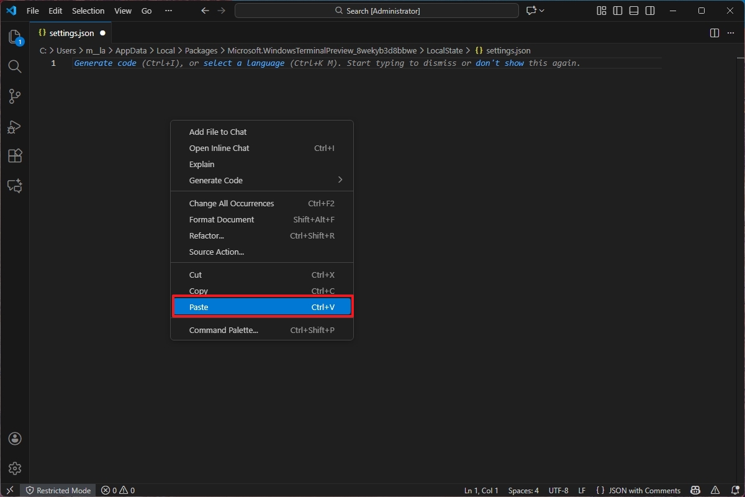745x497 pixels.
Task: Click the 'select a language' link
Action: tap(244, 63)
